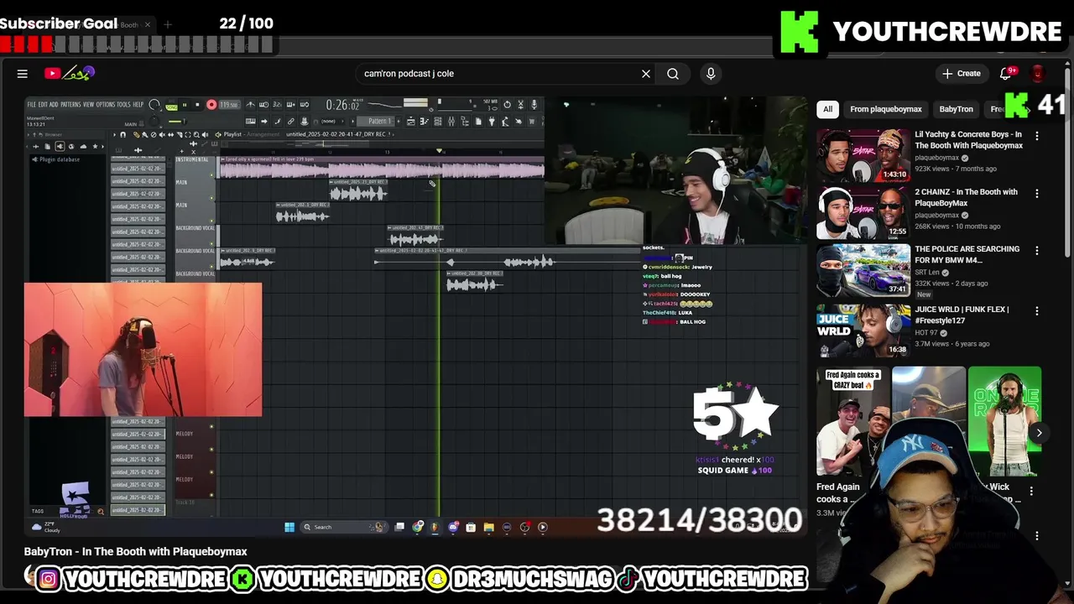The width and height of the screenshot is (1074, 604).
Task: Run the YouTube search magnifier button
Action: [x=673, y=74]
